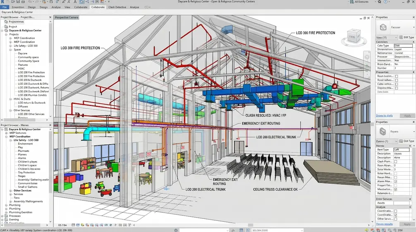Click the Daycare & Religious Center project icon in tree

pos(6,31)
